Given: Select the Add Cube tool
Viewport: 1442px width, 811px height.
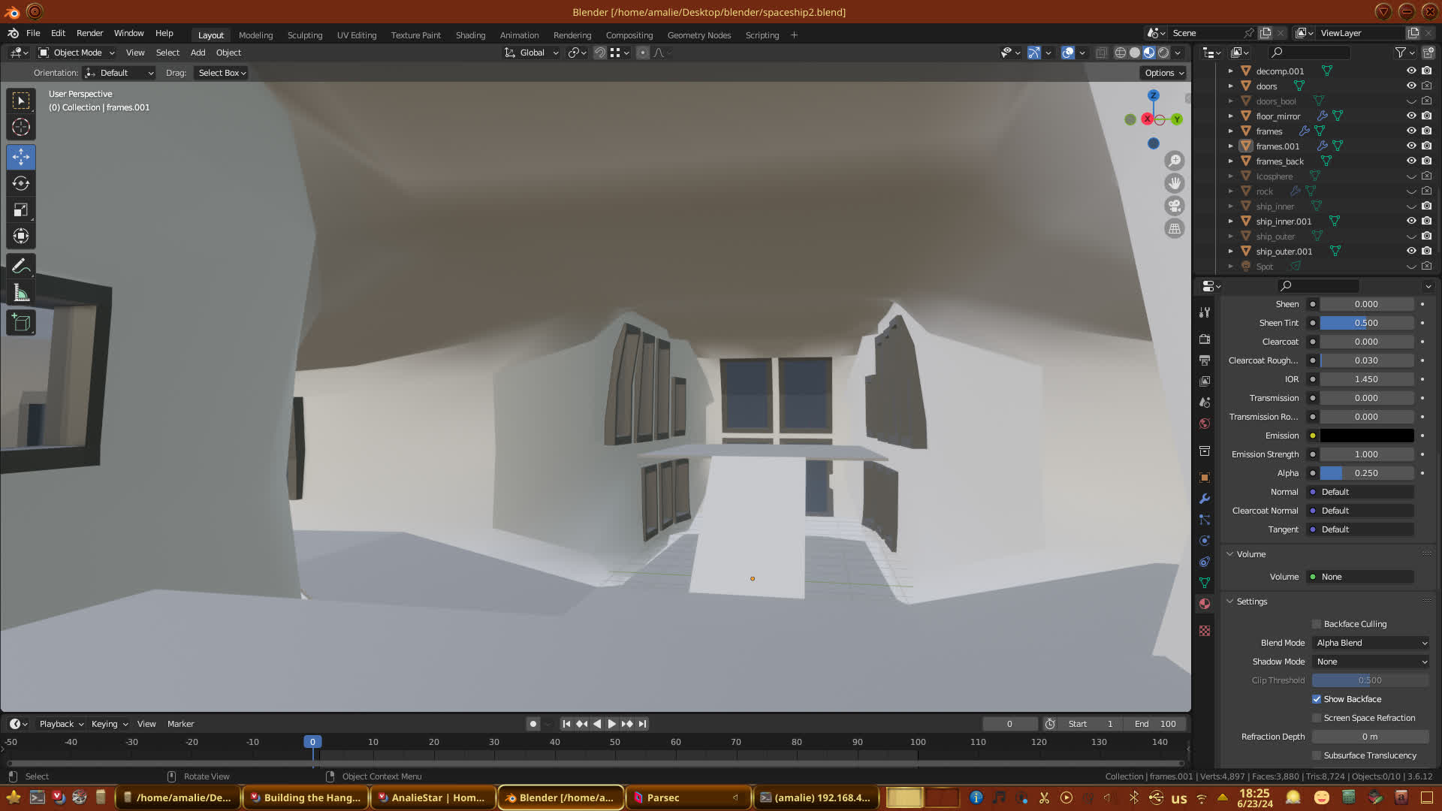Looking at the screenshot, I should [x=21, y=324].
